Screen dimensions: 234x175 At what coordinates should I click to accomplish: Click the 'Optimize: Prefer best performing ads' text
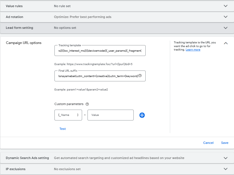[x=83, y=17]
